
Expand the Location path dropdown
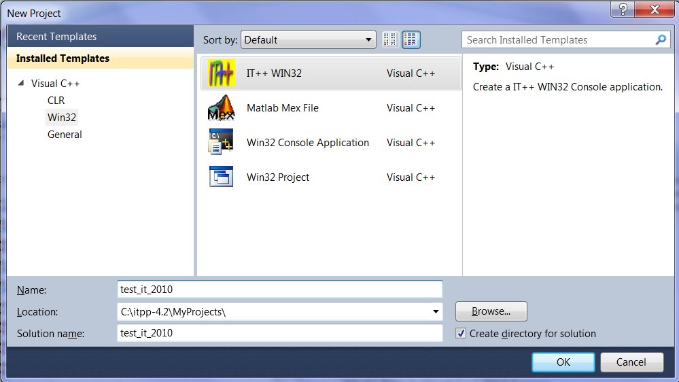(x=436, y=311)
